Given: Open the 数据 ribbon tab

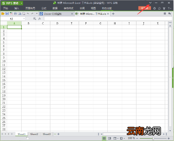Looking at the screenshot, I should 55,8.
